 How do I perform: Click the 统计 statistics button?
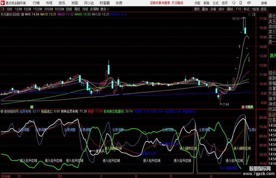[221, 9]
